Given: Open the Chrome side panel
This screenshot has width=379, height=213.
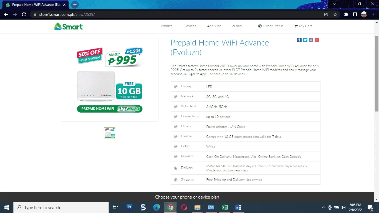Looking at the screenshot, I should [355, 14].
